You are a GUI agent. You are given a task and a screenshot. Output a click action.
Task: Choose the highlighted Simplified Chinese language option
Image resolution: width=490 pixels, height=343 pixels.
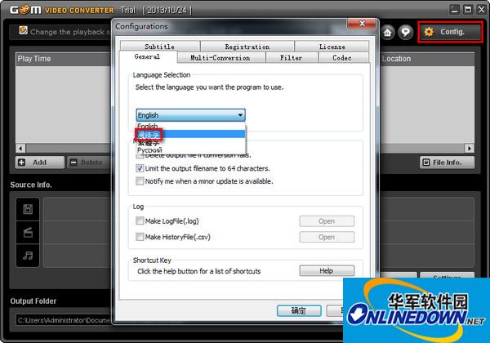click(190, 135)
